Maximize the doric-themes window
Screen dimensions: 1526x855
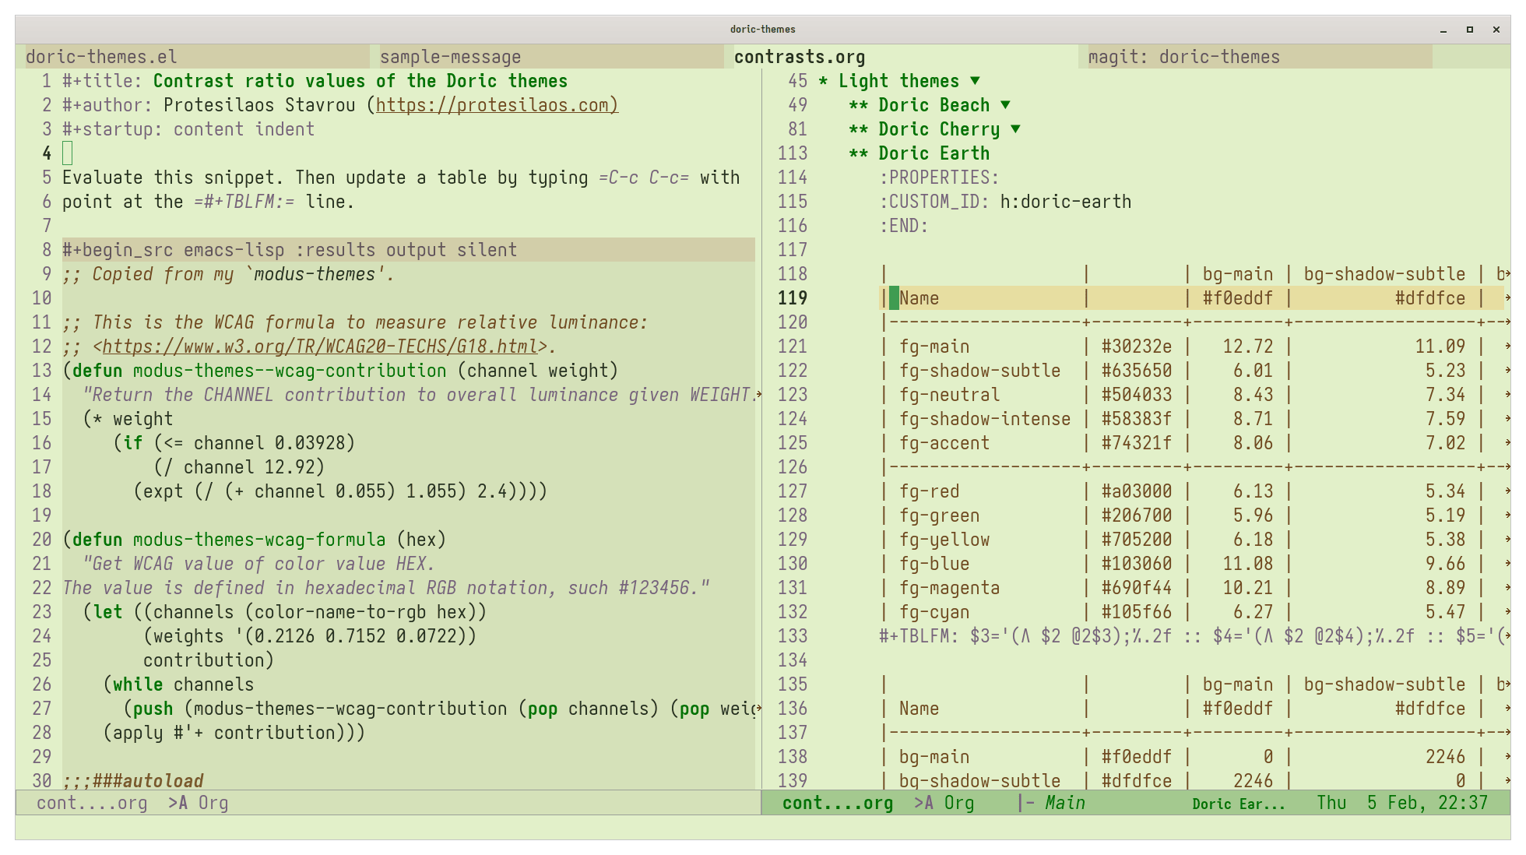(x=1470, y=30)
